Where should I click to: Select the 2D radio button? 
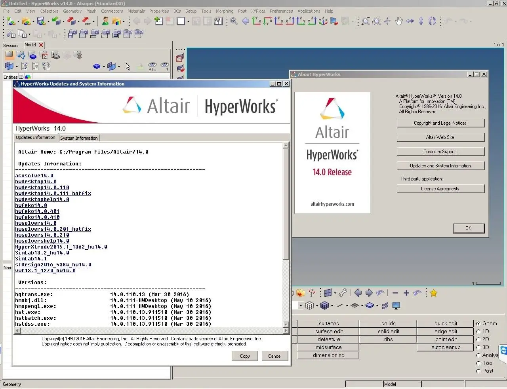tap(478, 340)
